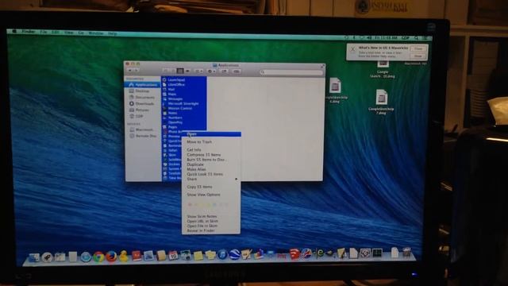Open the red SketchUp icon in Dock
This screenshot has width=508, height=286.
[x=294, y=254]
